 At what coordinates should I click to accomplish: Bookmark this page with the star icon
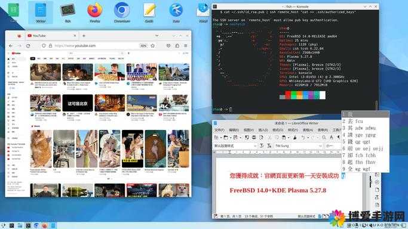coord(153,46)
